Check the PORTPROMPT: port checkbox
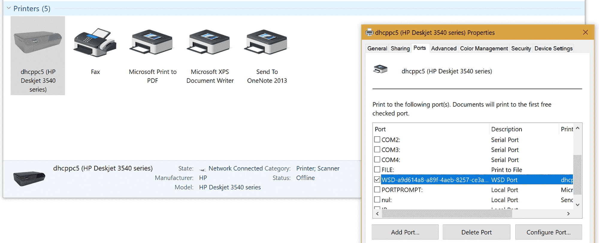Image resolution: width=599 pixels, height=243 pixels. click(x=377, y=189)
